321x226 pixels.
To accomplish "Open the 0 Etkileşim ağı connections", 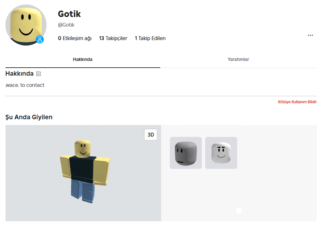I will point(75,38).
